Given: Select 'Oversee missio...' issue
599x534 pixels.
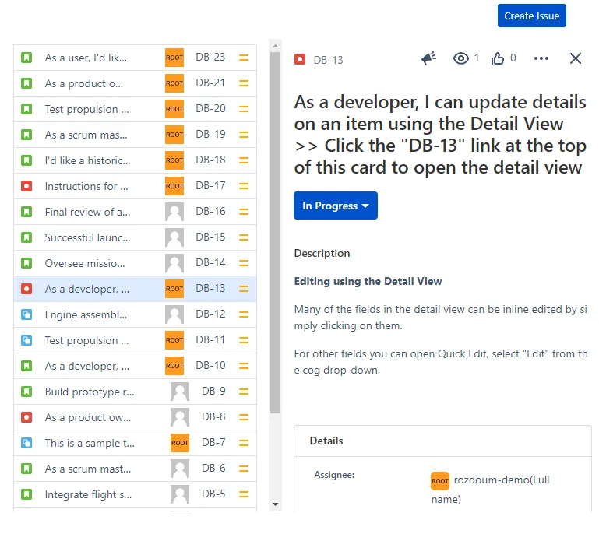Looking at the screenshot, I should (85, 263).
